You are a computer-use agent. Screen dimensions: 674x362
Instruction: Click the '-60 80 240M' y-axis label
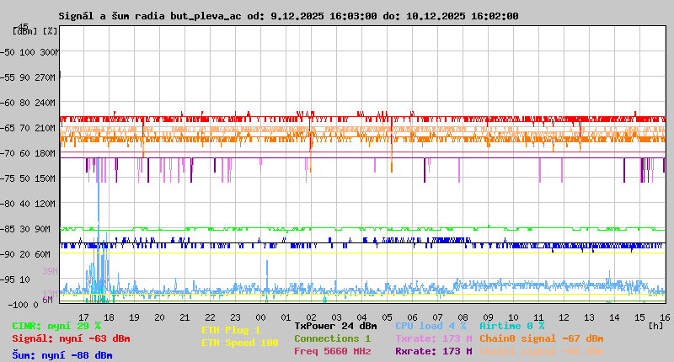pos(28,103)
